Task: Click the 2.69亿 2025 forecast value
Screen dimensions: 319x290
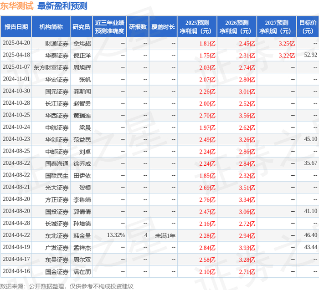Action: point(207,188)
